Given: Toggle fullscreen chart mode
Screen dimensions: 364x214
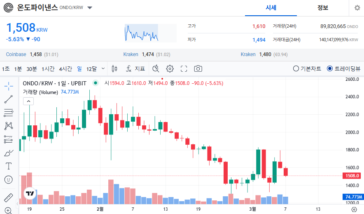Looking at the screenshot, I should click(x=184, y=68).
